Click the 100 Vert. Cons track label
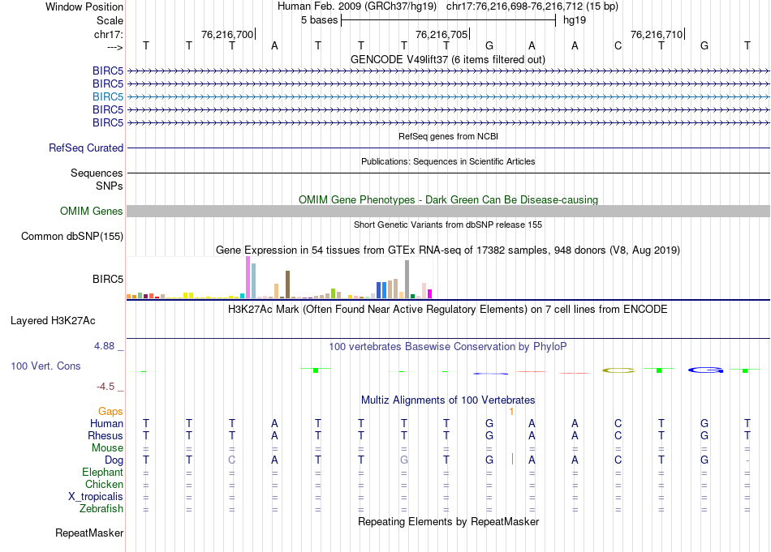The width and height of the screenshot is (771, 552). (45, 366)
